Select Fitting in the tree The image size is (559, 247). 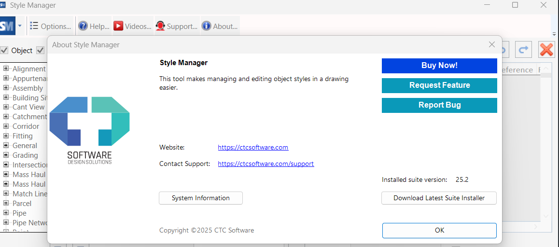click(23, 136)
